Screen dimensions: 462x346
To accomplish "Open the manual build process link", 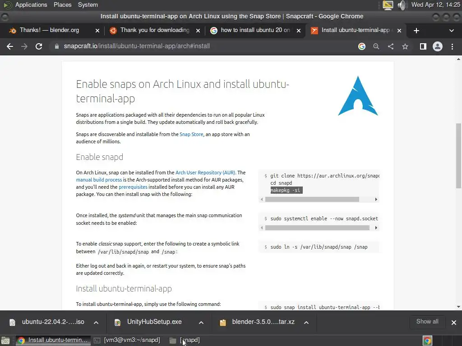I will [x=99, y=180].
